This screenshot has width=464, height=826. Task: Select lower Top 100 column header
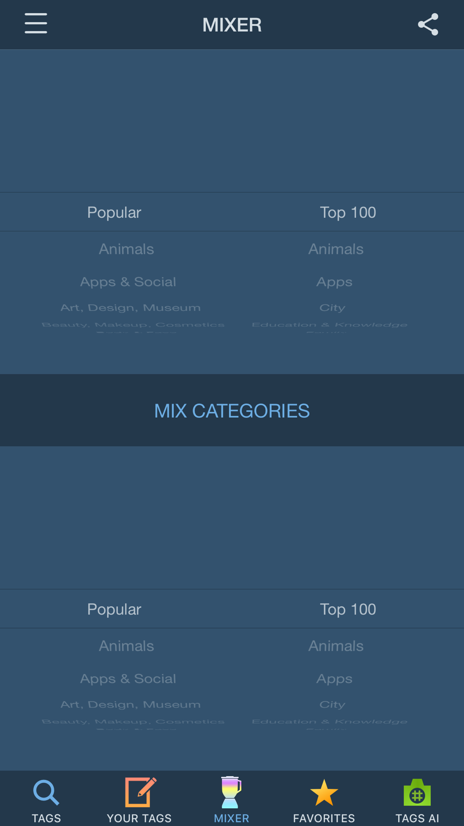(348, 609)
